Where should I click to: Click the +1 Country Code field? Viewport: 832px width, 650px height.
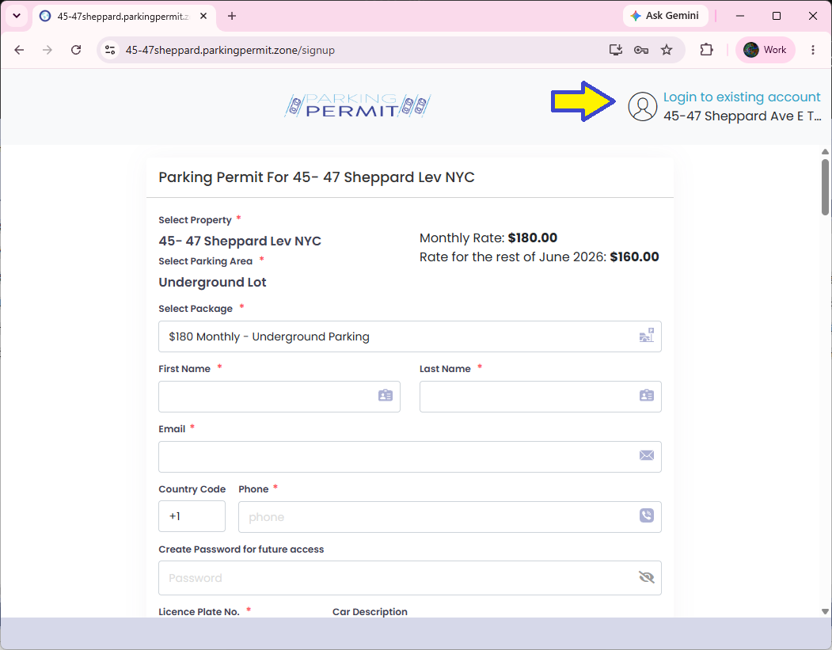click(x=192, y=516)
